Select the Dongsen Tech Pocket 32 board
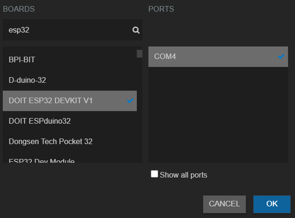Screen dimensions: 295x218 point(70,142)
